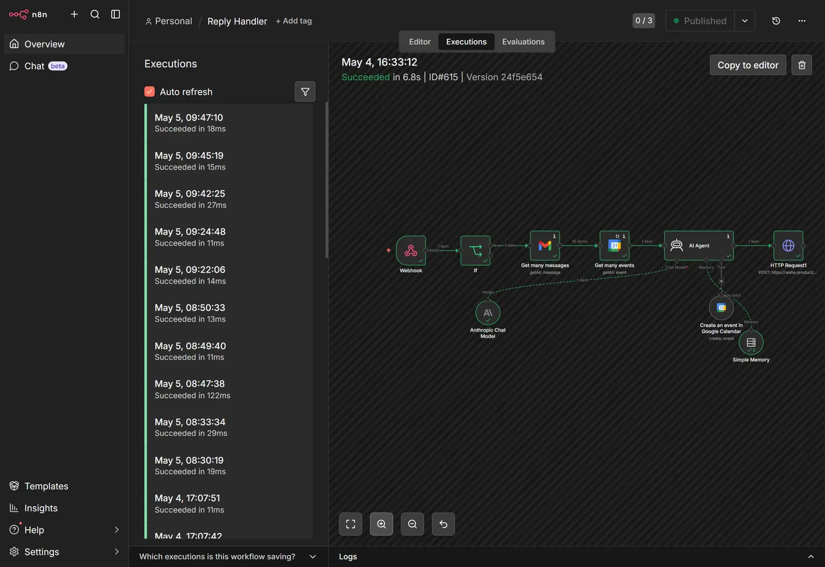Screen dimensions: 825x567
Task: Select Anthropic Chat Model node
Action: 488,313
